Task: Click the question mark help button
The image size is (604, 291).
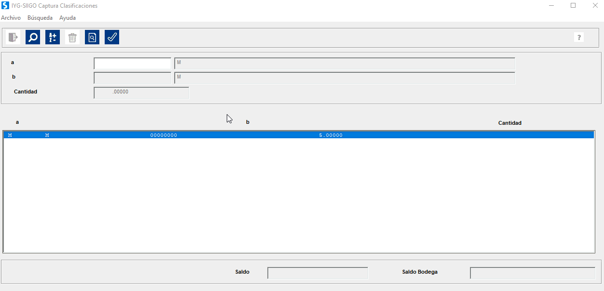Action: click(579, 37)
